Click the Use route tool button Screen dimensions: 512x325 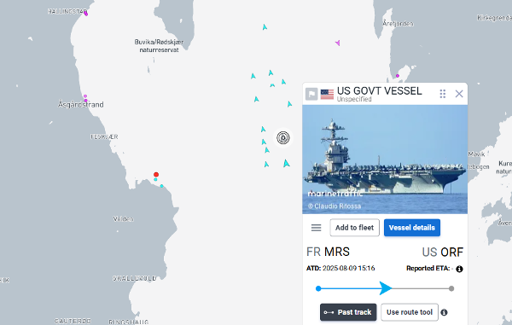click(410, 312)
